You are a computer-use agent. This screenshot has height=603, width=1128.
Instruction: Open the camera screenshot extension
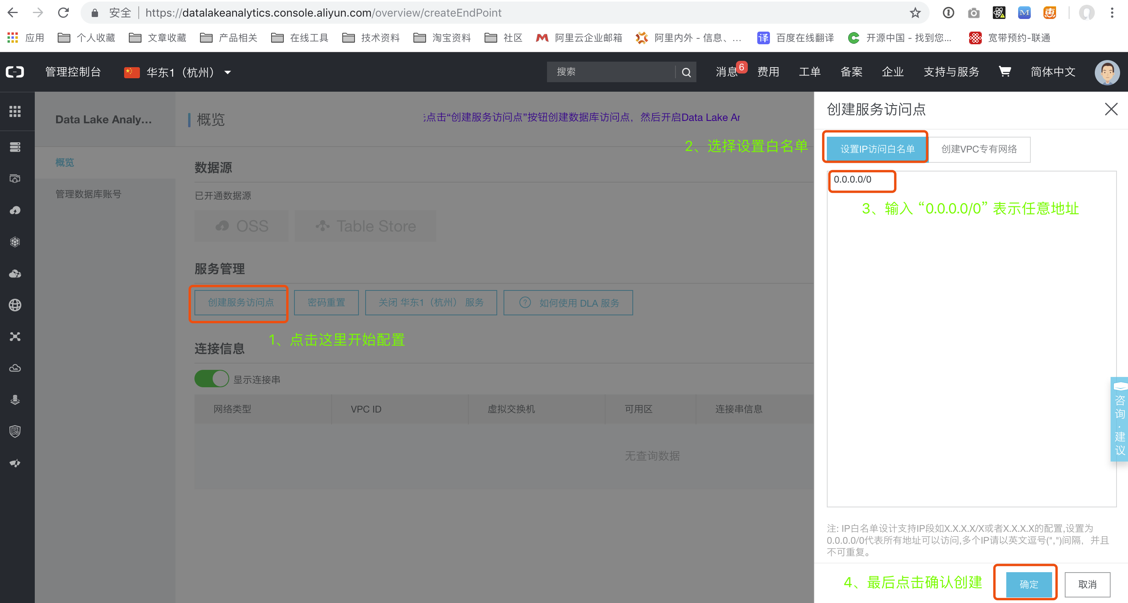pos(973,13)
